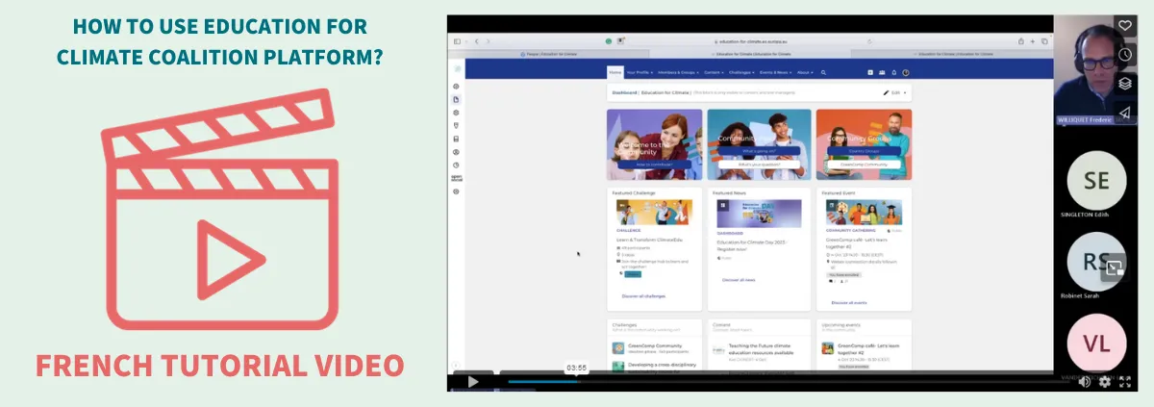Select the SE participant avatar
The width and height of the screenshot is (1154, 407).
(x=1096, y=181)
